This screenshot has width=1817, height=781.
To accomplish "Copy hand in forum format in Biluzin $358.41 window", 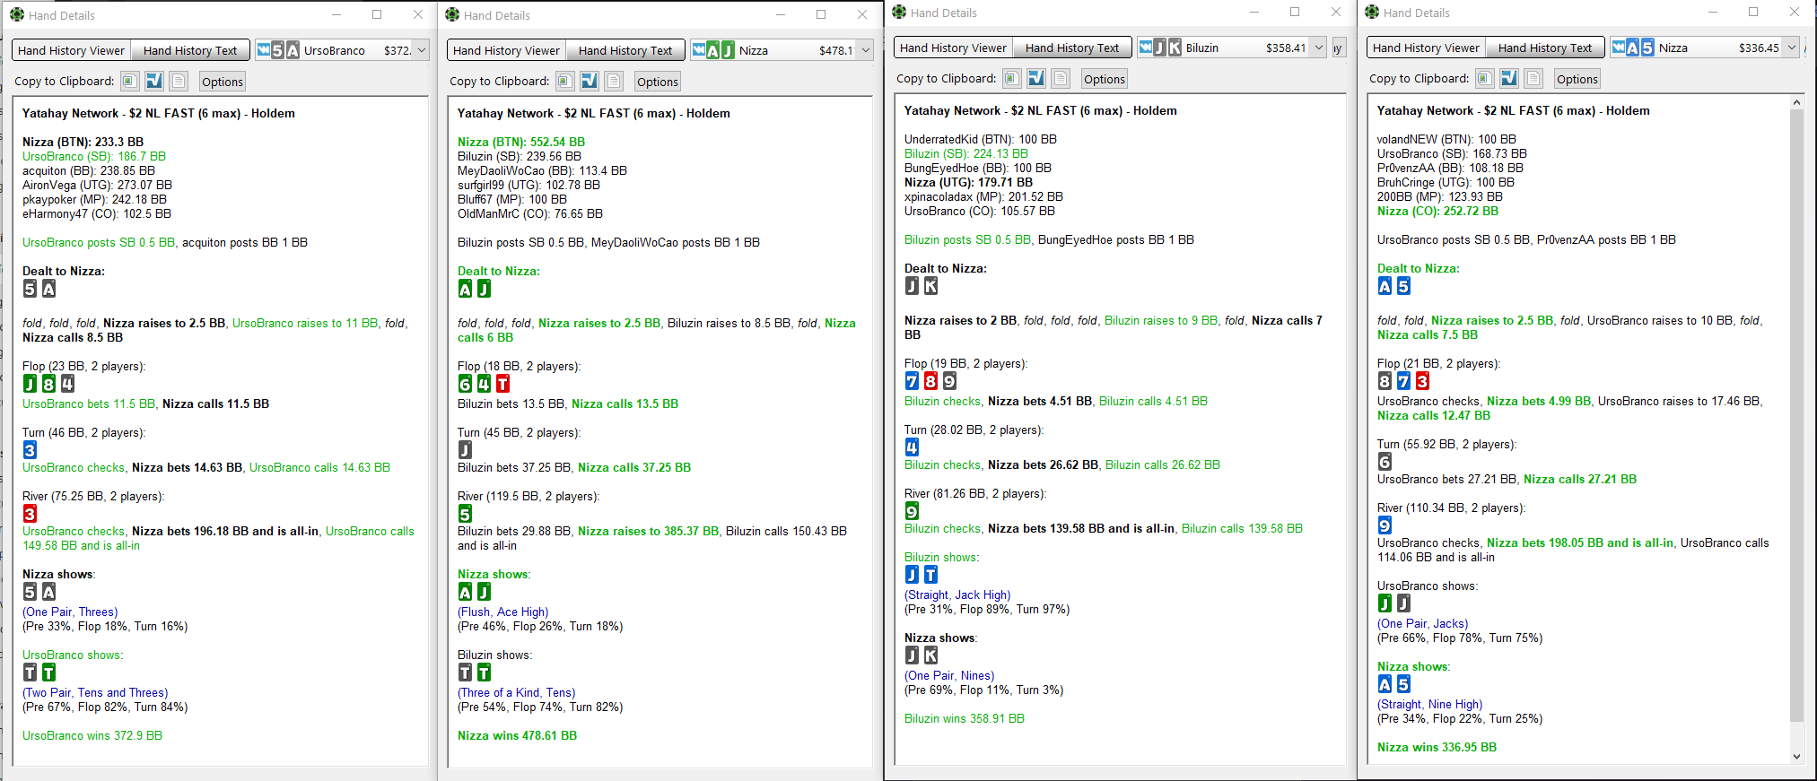I will (x=1036, y=79).
